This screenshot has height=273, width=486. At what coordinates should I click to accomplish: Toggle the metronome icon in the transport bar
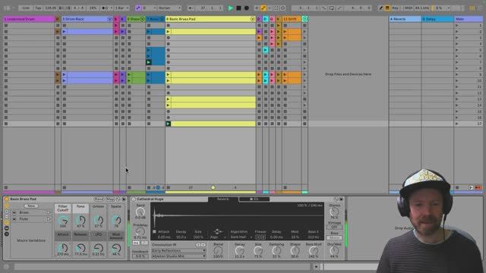(x=106, y=8)
